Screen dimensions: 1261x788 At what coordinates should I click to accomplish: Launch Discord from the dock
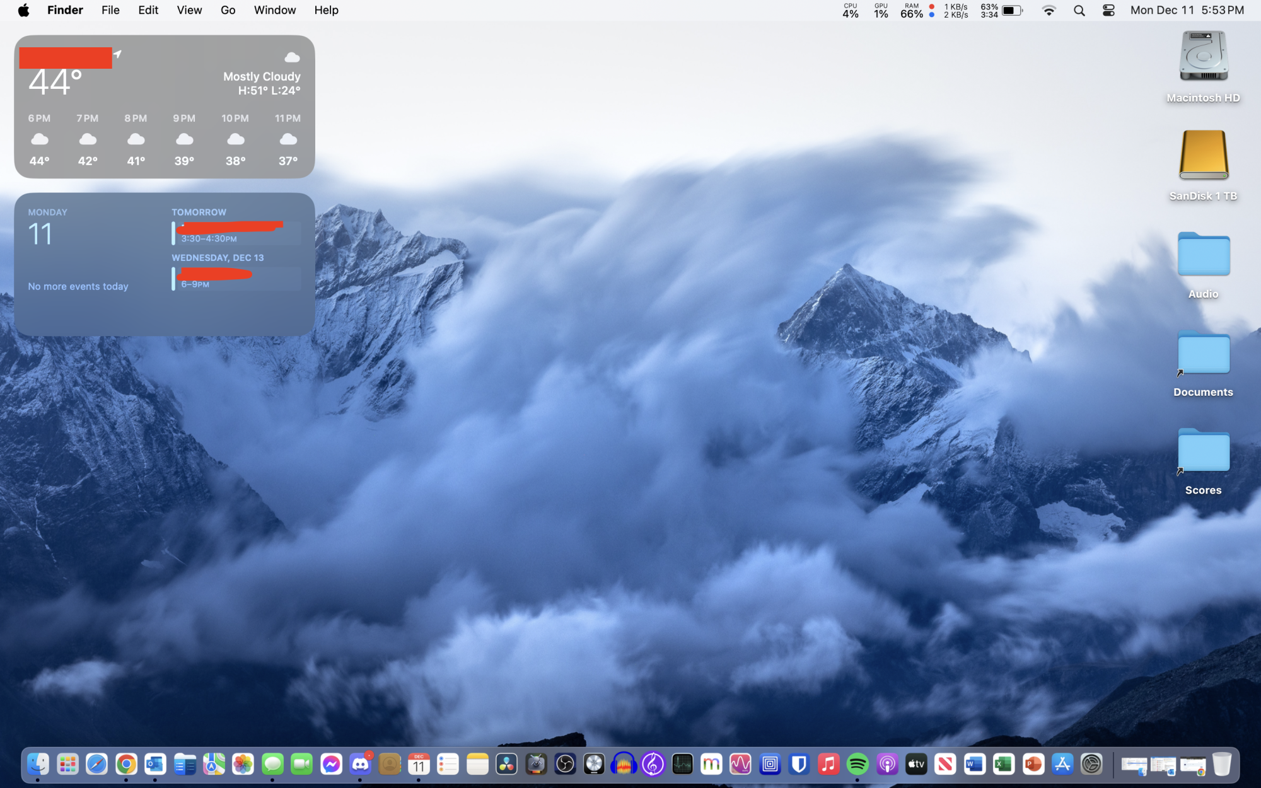(x=361, y=765)
